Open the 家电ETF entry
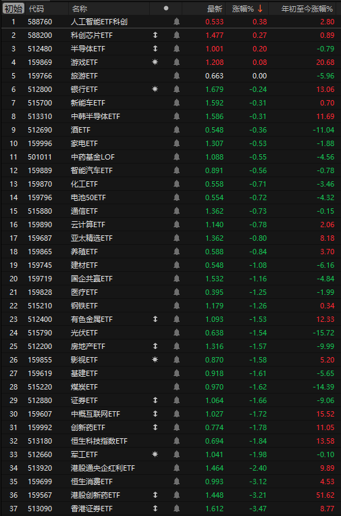Image resolution: width=341 pixels, height=516 pixels. tap(84, 143)
